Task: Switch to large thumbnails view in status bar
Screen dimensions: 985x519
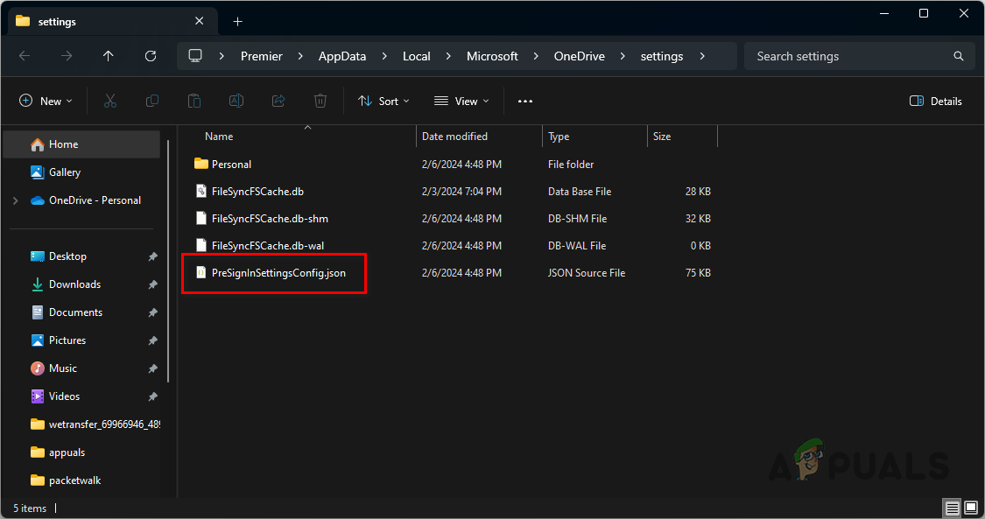Action: pos(971,508)
